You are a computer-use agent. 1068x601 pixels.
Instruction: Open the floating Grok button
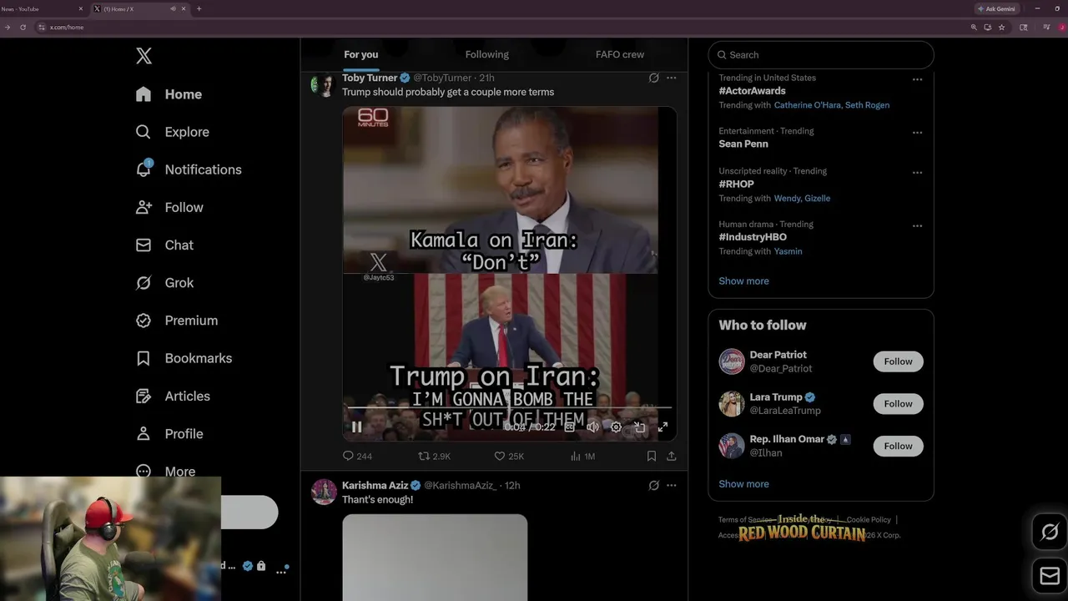coord(1050,532)
